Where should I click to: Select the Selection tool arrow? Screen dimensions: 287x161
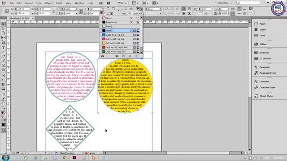[x=3, y=24]
